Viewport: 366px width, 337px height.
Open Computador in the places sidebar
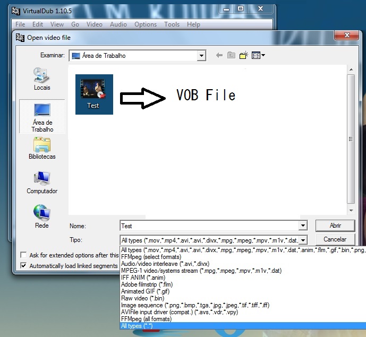click(x=42, y=183)
